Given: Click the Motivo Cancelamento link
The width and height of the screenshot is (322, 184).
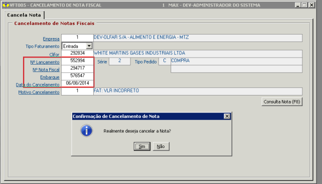Looking at the screenshot, I should tap(39, 92).
